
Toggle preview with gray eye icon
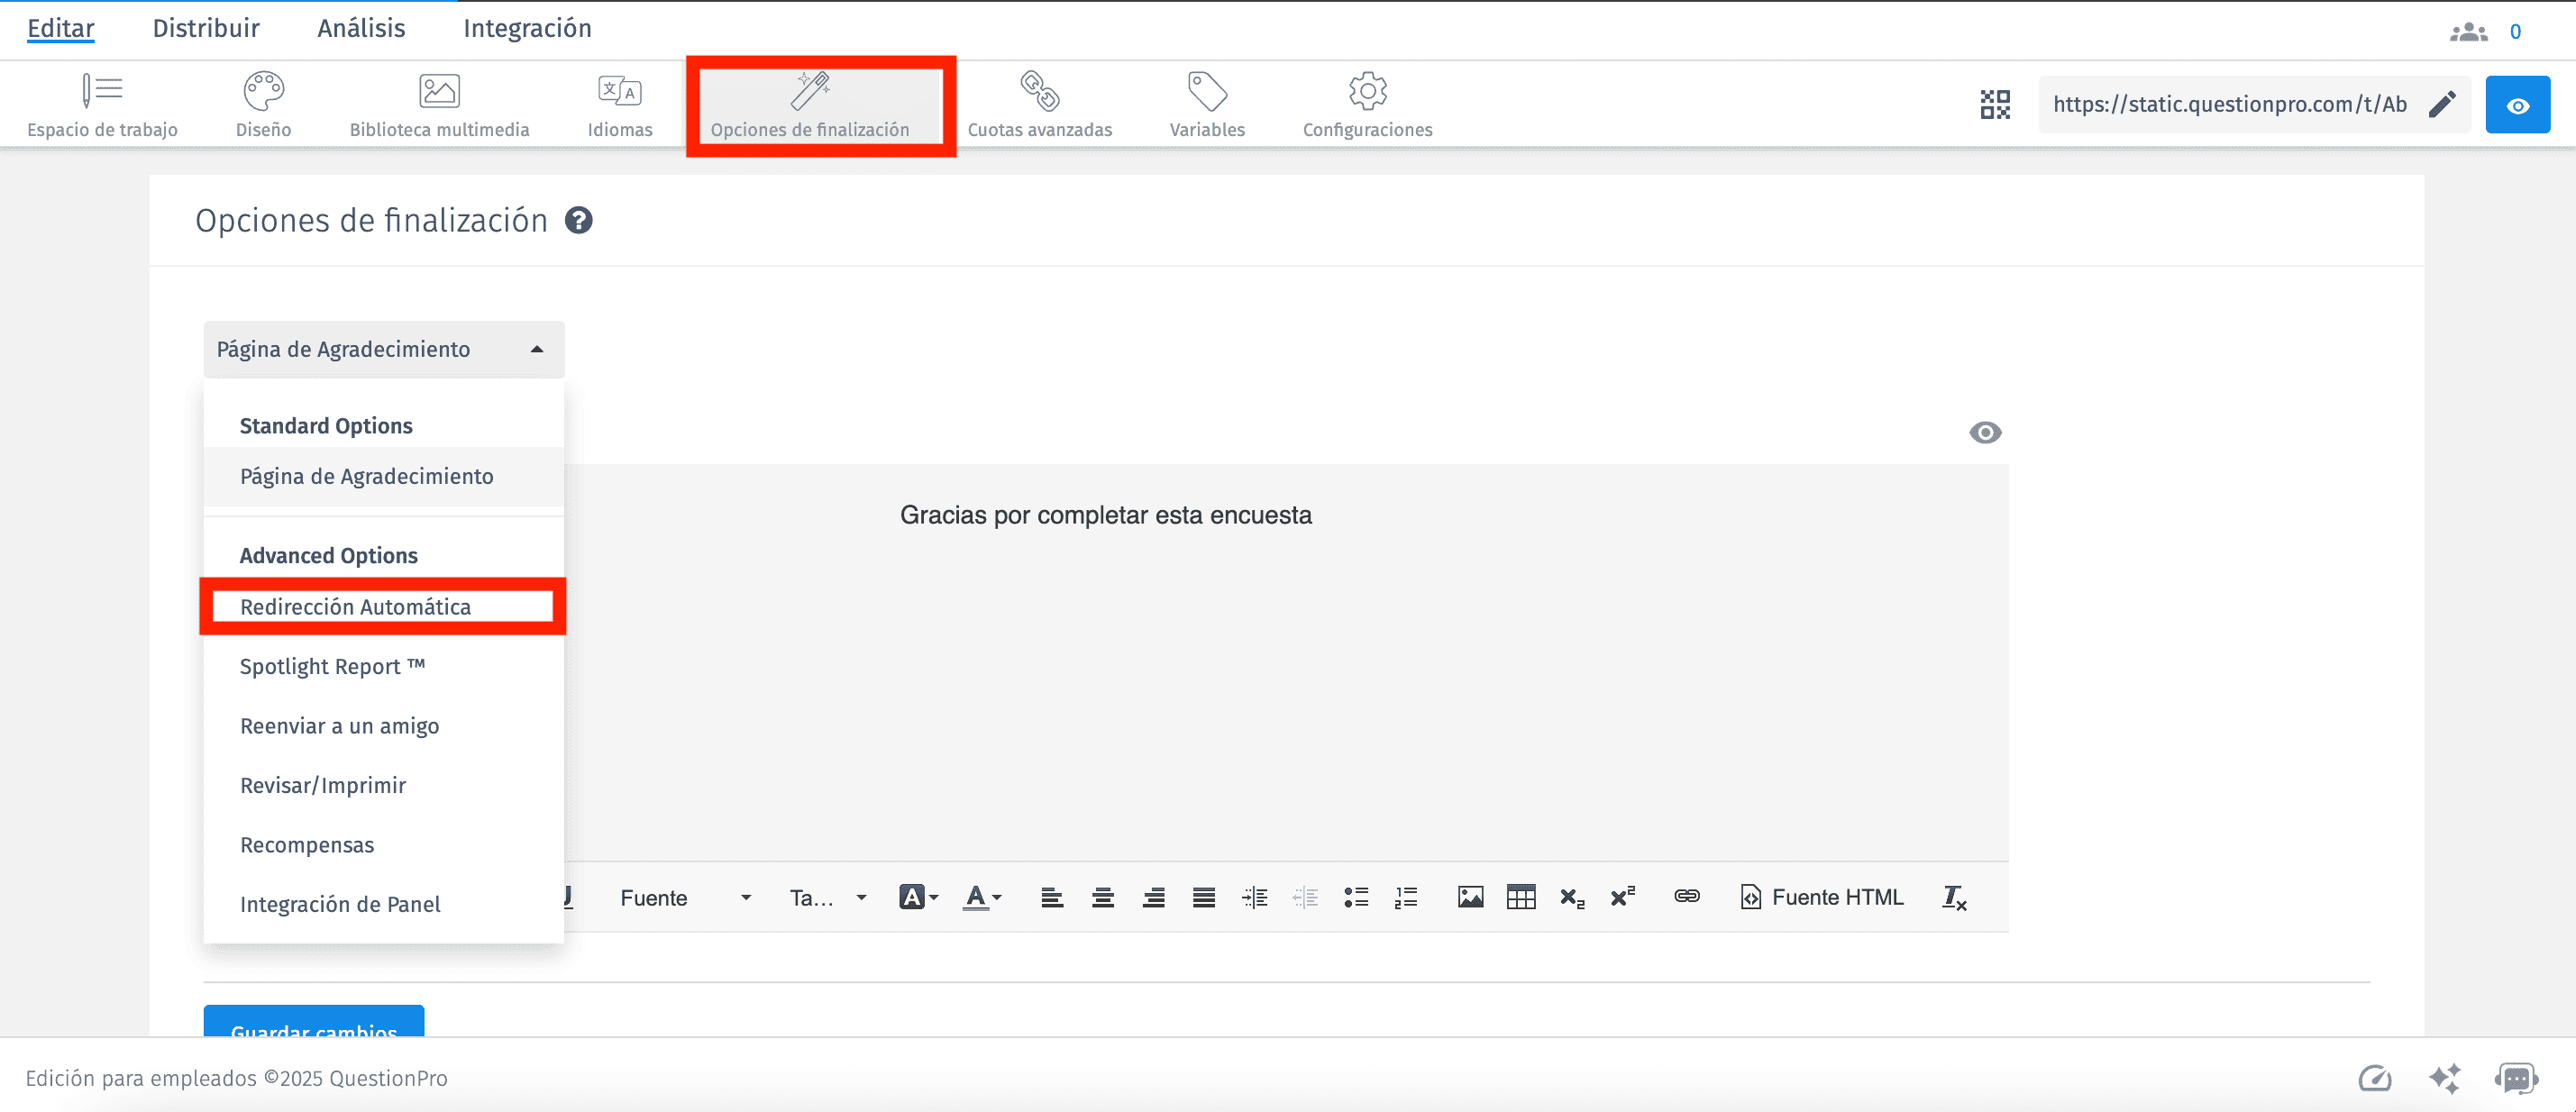pos(1985,432)
